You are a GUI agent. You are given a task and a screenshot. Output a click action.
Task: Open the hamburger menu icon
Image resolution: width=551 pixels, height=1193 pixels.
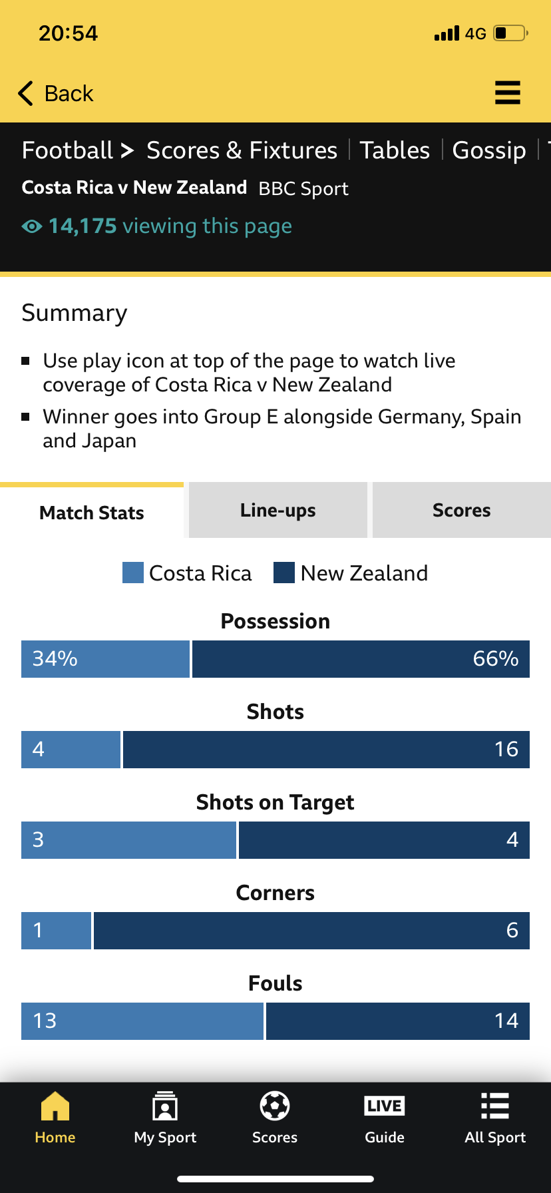[507, 93]
